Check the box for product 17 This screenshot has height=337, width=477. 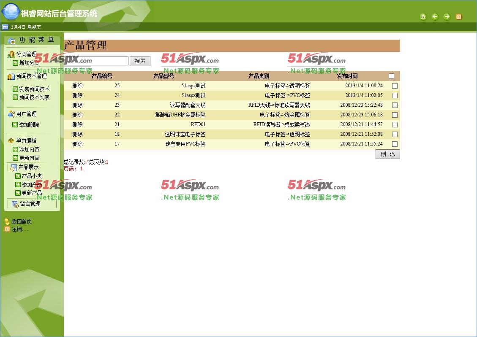pos(395,144)
